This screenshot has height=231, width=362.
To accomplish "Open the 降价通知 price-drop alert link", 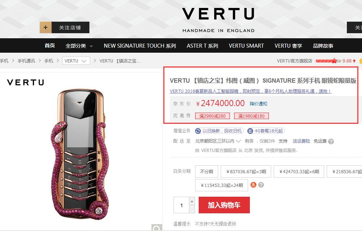I will click(259, 104).
